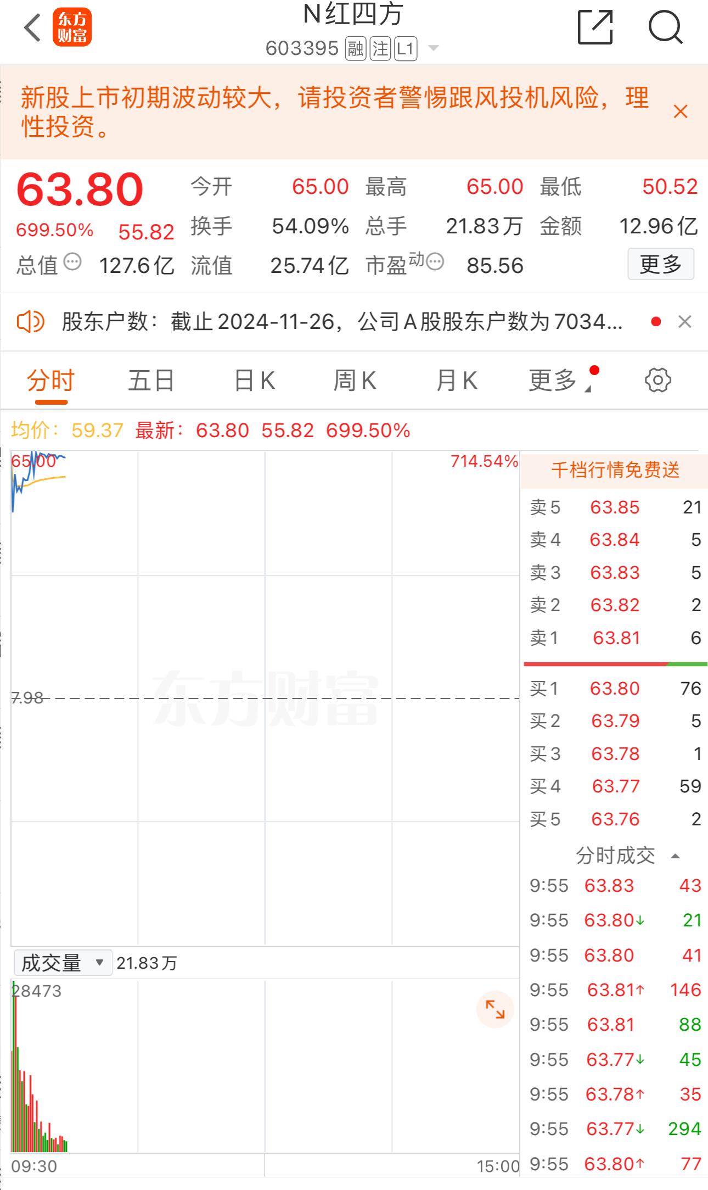708x1190 pixels.
Task: Tap info icon beside 总值
Action: [x=72, y=262]
